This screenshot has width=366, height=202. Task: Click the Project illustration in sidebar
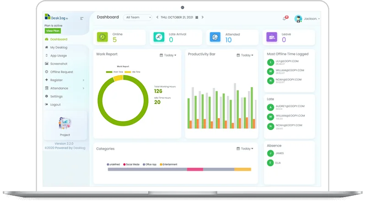(x=65, y=123)
